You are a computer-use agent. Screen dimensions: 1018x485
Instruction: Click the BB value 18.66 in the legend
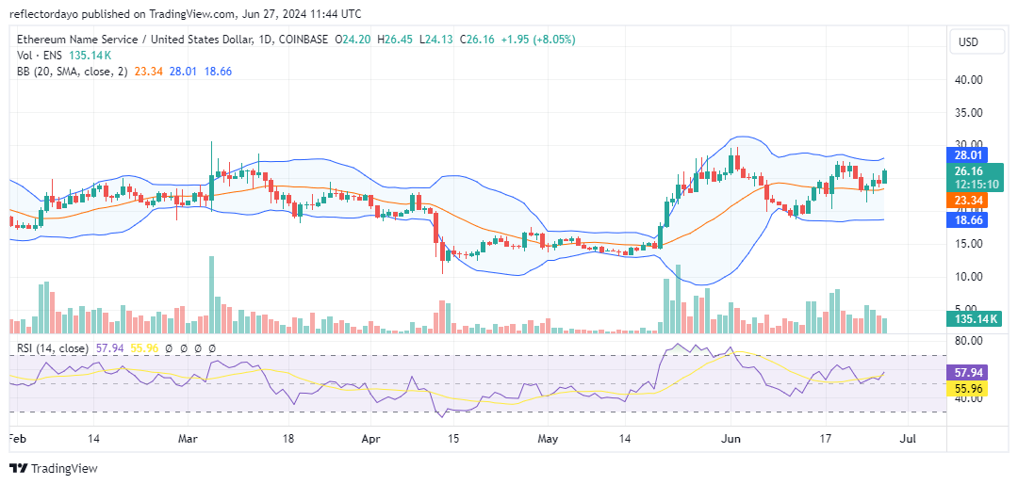click(x=218, y=72)
